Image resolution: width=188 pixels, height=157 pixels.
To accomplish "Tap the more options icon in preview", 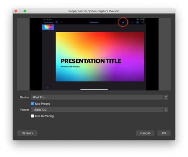I will click(x=143, y=22).
